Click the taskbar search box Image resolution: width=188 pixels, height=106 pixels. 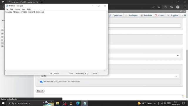tap(31, 103)
